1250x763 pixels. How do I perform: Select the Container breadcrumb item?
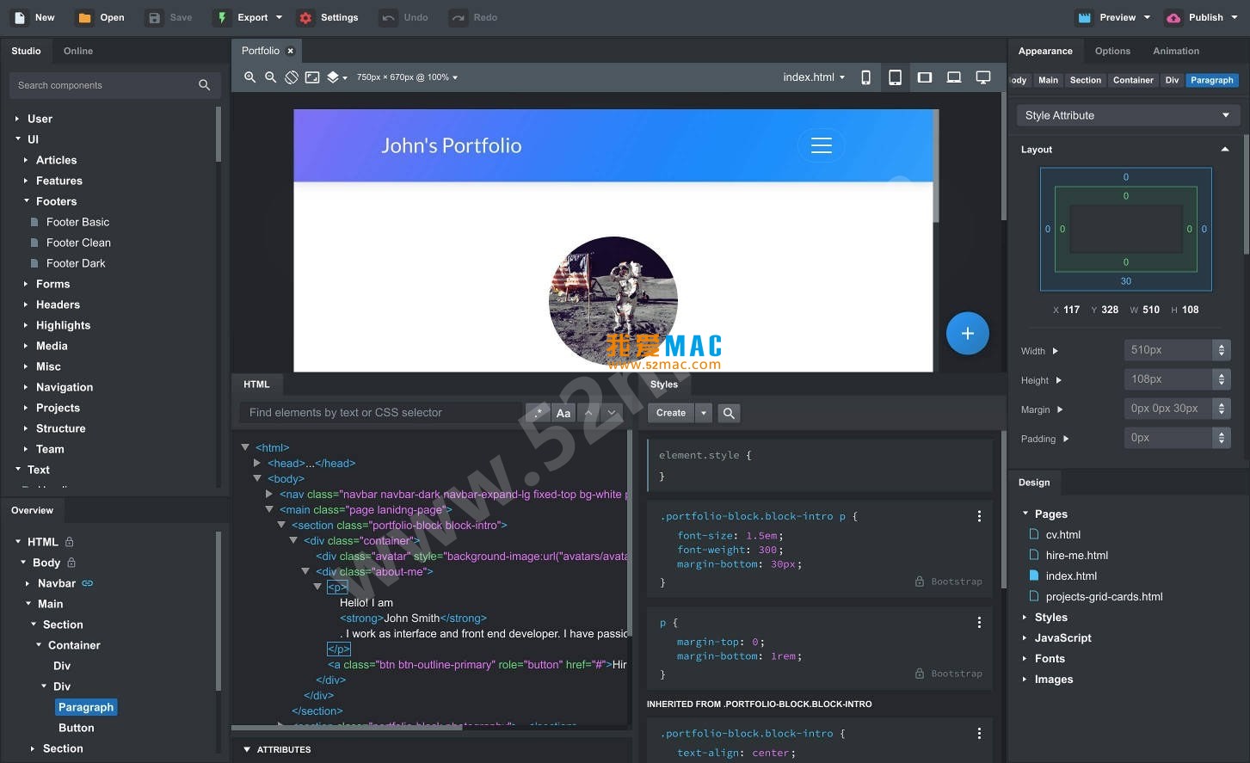pyautogui.click(x=1133, y=80)
